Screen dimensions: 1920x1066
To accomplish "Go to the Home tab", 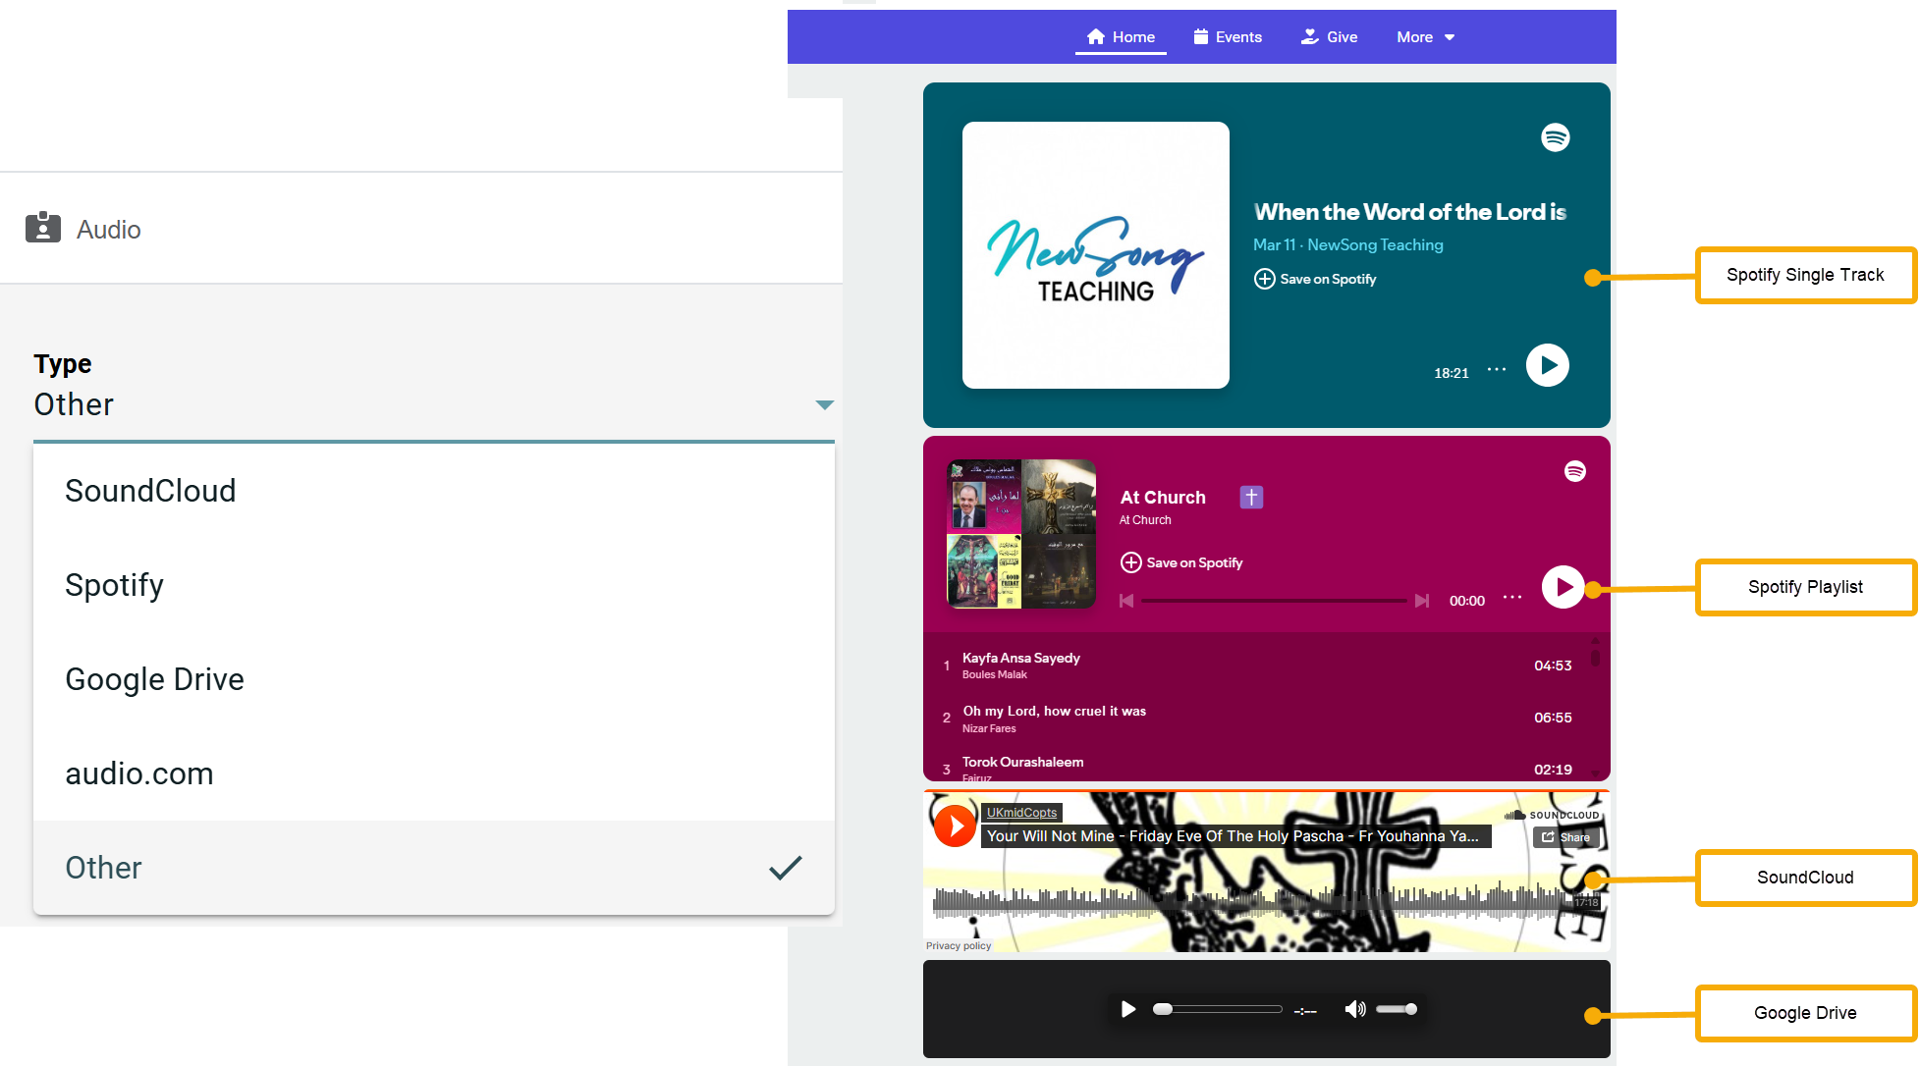I will (x=1121, y=37).
